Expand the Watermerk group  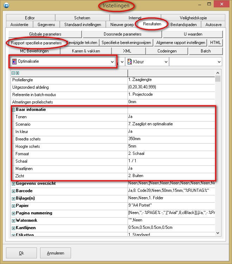[x=13, y=221]
